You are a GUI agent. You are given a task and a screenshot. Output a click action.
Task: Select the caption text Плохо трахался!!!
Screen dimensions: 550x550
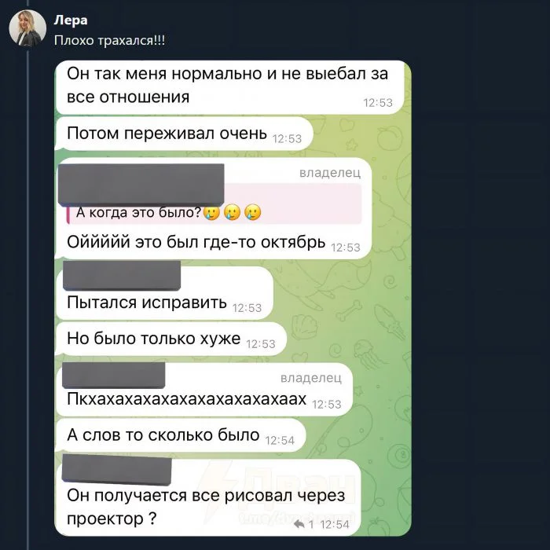point(109,41)
